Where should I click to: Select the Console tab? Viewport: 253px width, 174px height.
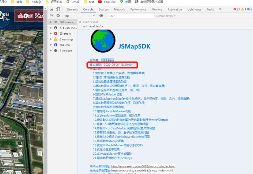point(88,9)
